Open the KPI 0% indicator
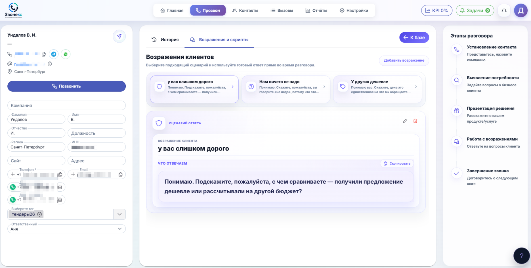 (x=436, y=11)
